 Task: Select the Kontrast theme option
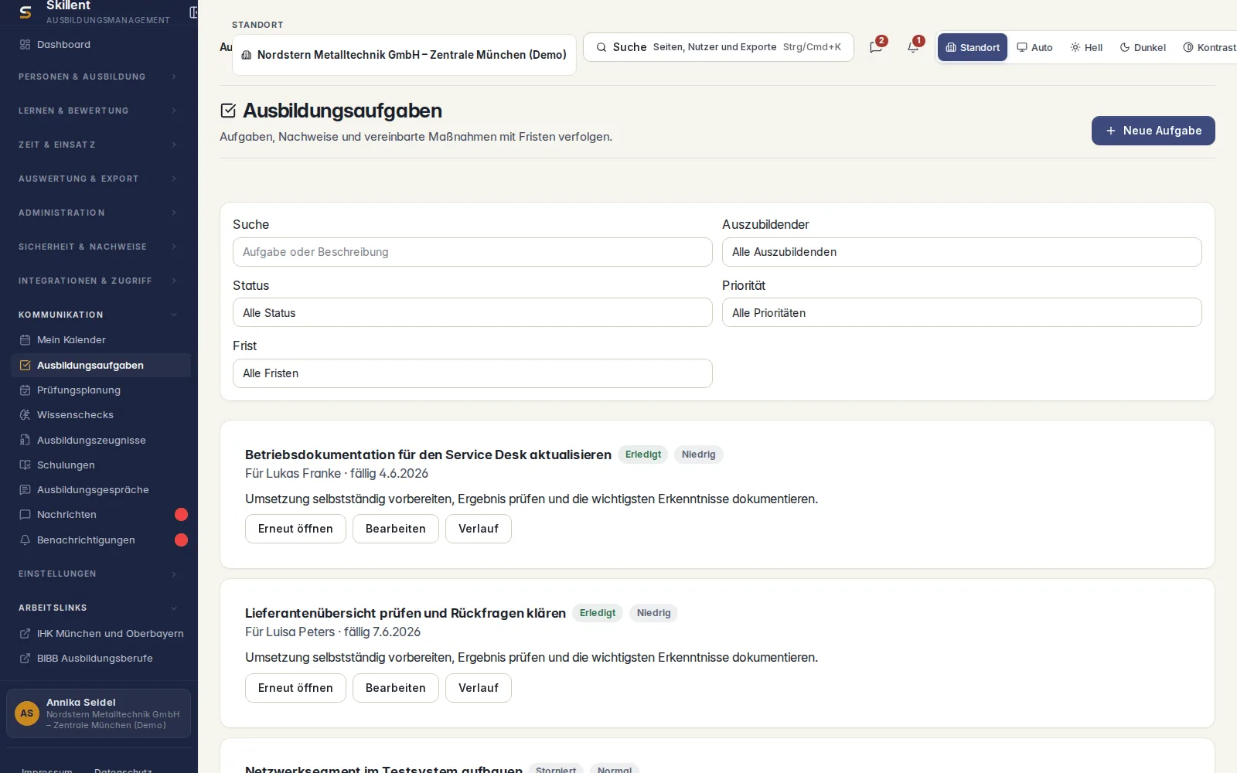(x=1209, y=47)
